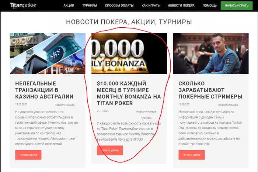The height and width of the screenshot is (172, 258).
Task: Open the Как играть section
Action: [x=150, y=6]
